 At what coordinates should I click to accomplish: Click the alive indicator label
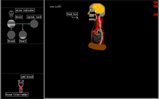coord(25,10)
